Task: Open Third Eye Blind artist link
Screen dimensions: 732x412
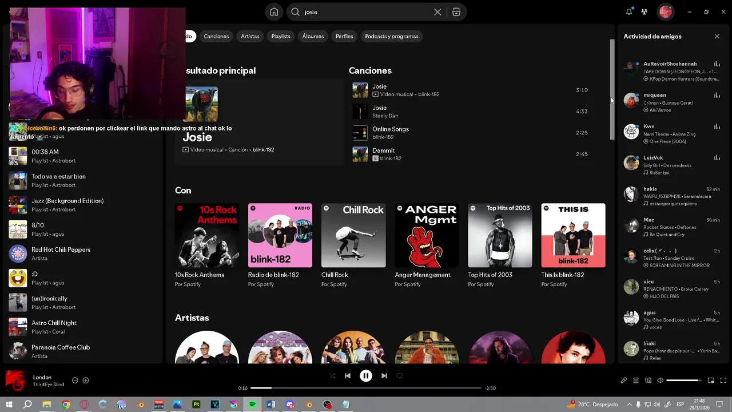Action: 48,385
